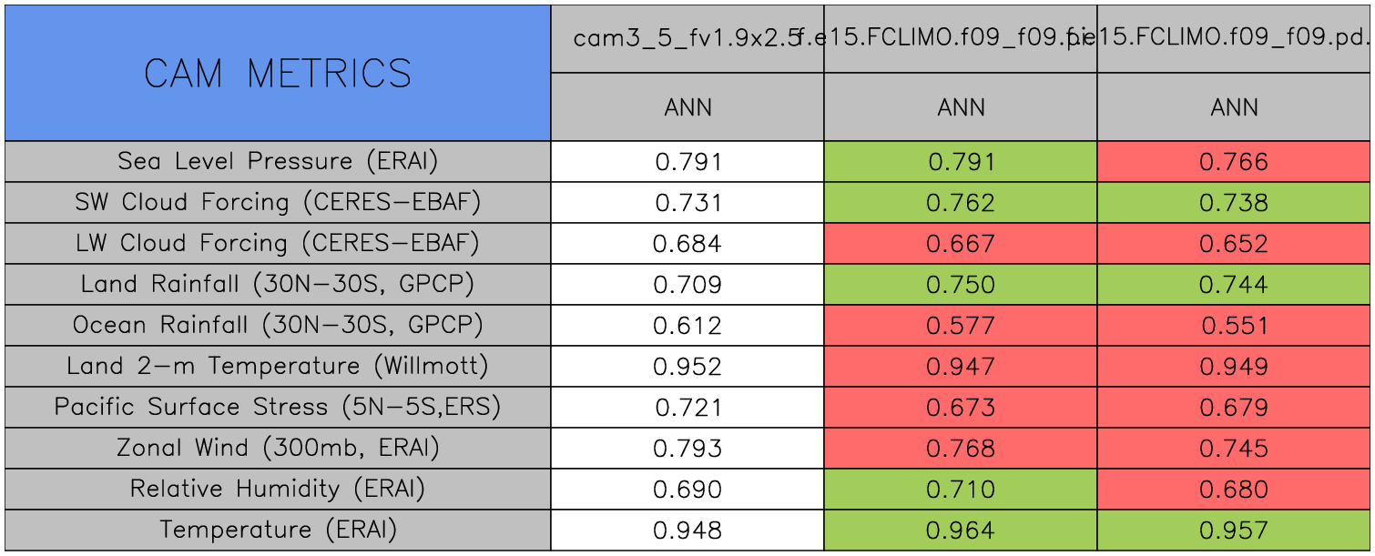Viewport: 1375px width, 556px height.
Task: Select the cam3_5_fv1.9x2.5 column header
Action: point(687,38)
